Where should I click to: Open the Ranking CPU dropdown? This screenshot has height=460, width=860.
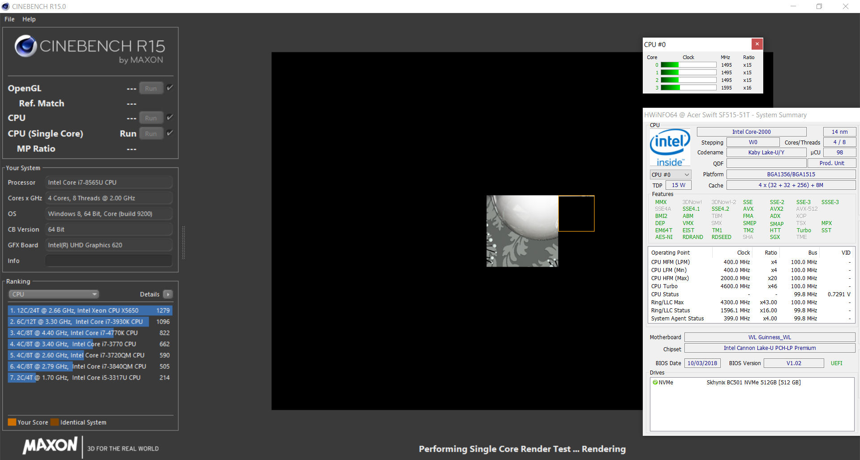pos(54,294)
